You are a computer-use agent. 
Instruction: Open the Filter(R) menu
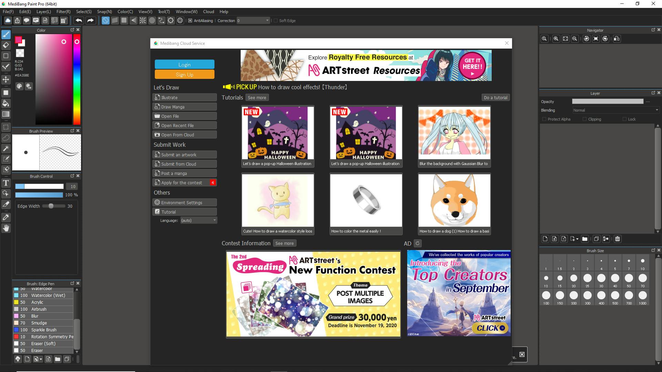63,11
